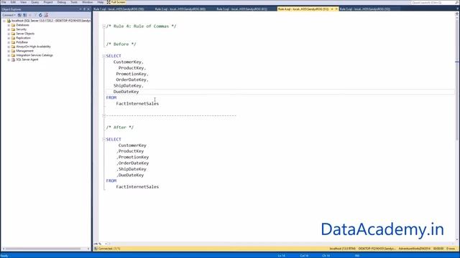Open the Debug menu
Viewport: 460px width, 258px height.
(62, 2)
